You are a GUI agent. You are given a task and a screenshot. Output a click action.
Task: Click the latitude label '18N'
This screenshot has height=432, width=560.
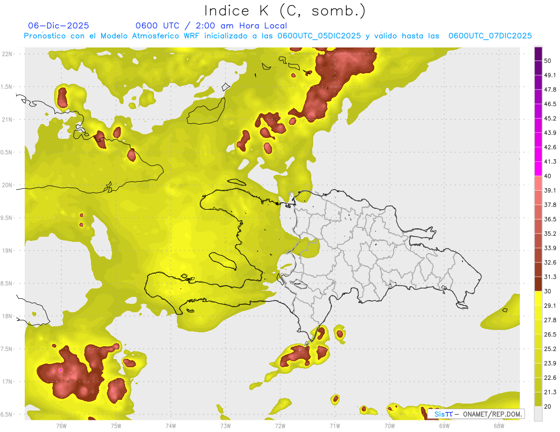point(7,316)
